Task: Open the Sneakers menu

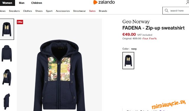Action: coord(14,11)
